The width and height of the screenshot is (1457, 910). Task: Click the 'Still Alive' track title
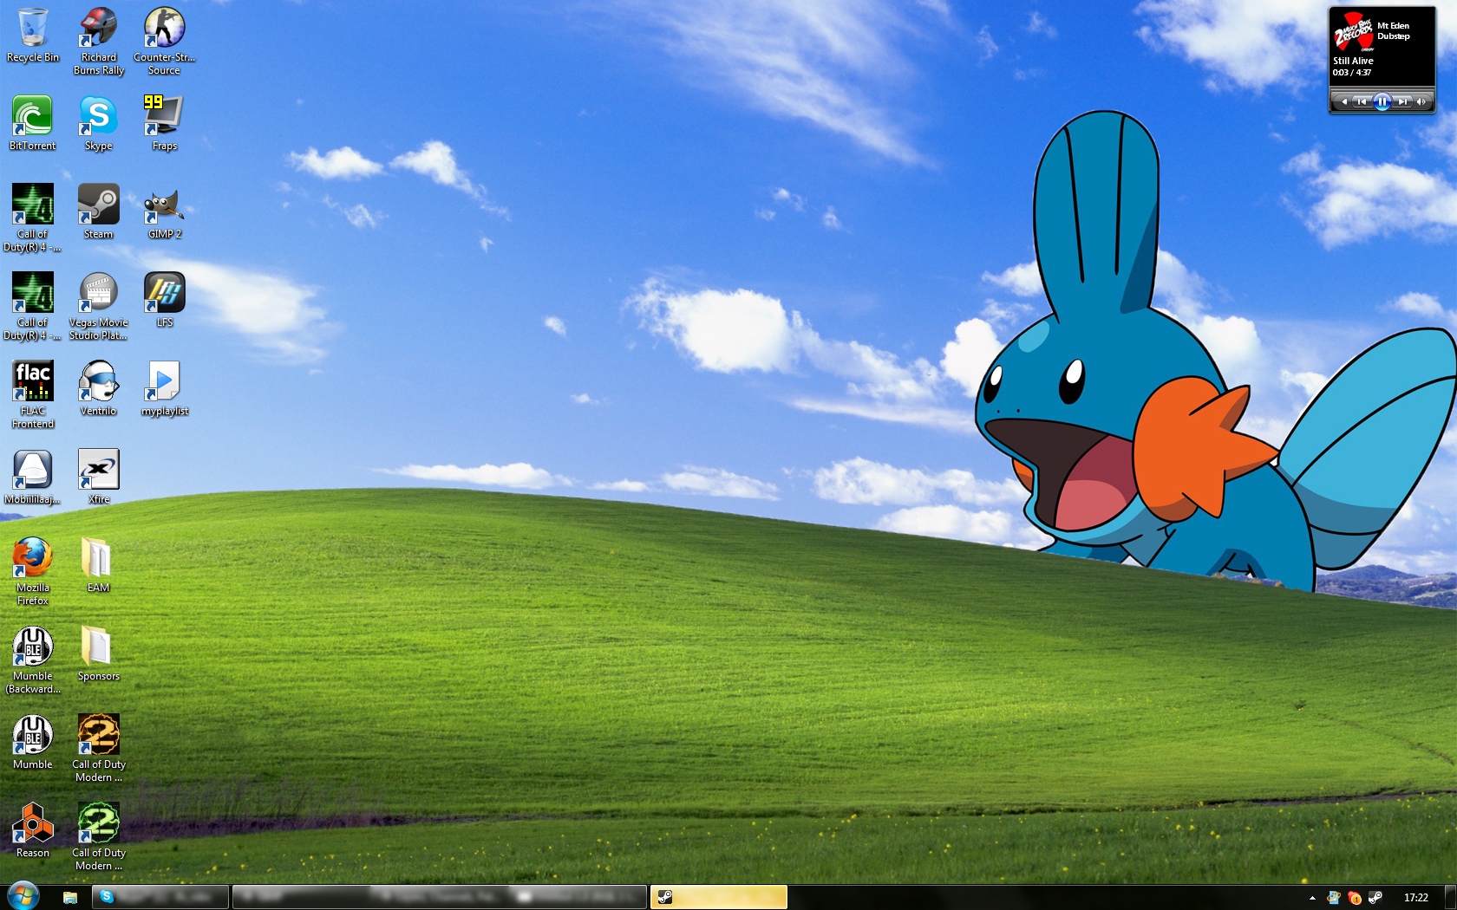click(1353, 61)
